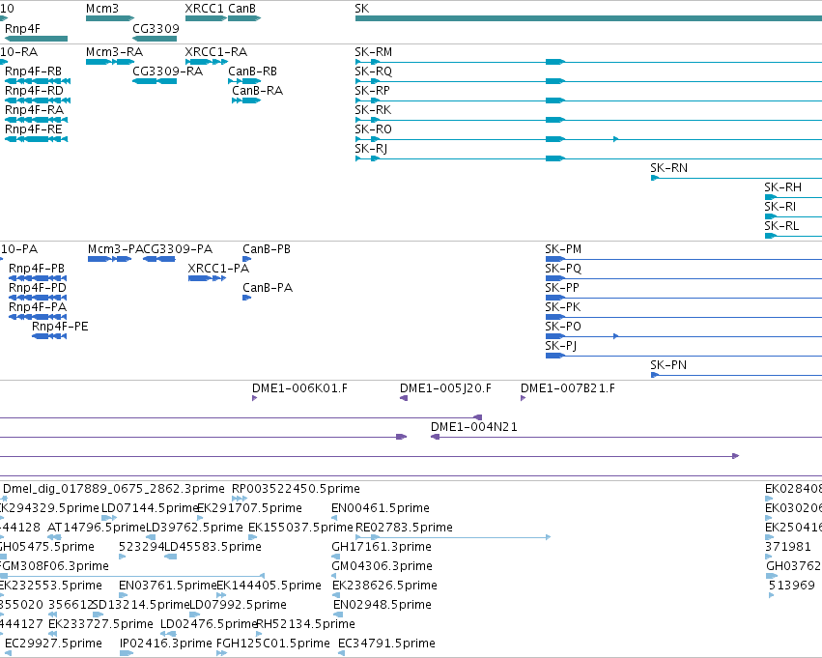Screen dimensions: 822x658
Task: Select transcript CanB-RB
Action: 244,81
